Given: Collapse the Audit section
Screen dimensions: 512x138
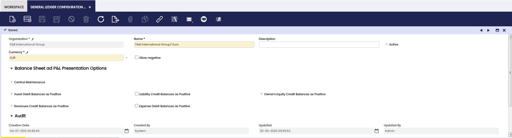Looking at the screenshot, I should [11, 116].
